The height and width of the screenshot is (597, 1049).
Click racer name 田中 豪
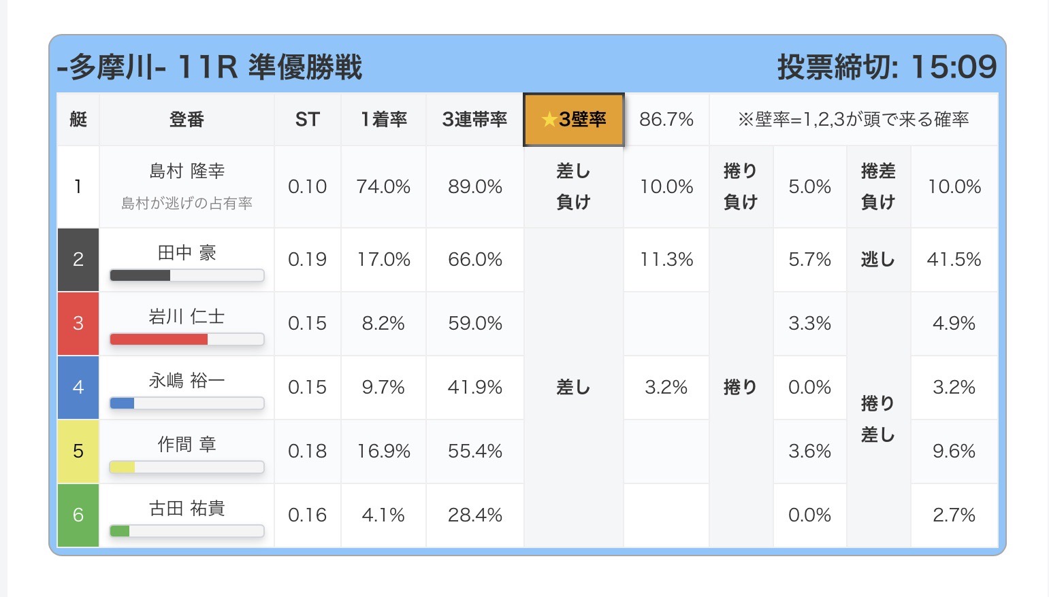click(187, 253)
